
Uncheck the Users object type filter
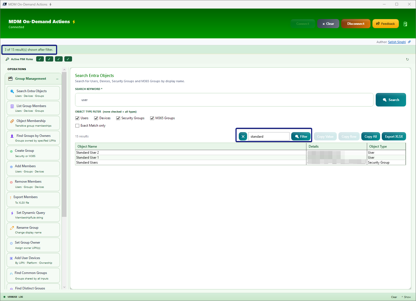click(77, 118)
